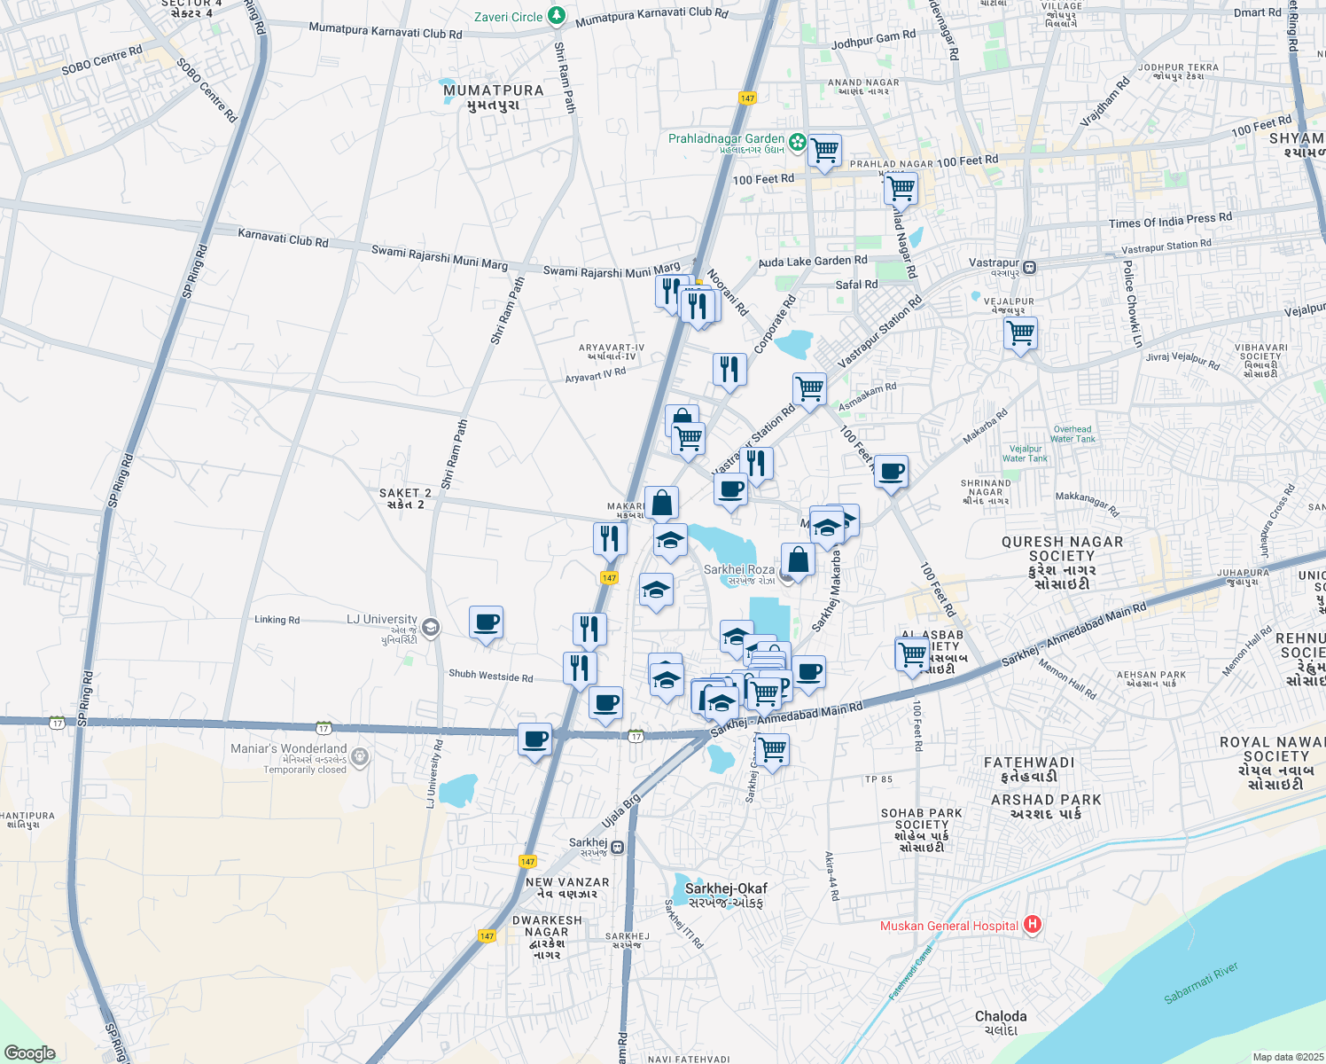Click the shopping cart marker beside Prahladnagar Garden
Image resolution: width=1326 pixels, height=1064 pixels.
click(824, 151)
